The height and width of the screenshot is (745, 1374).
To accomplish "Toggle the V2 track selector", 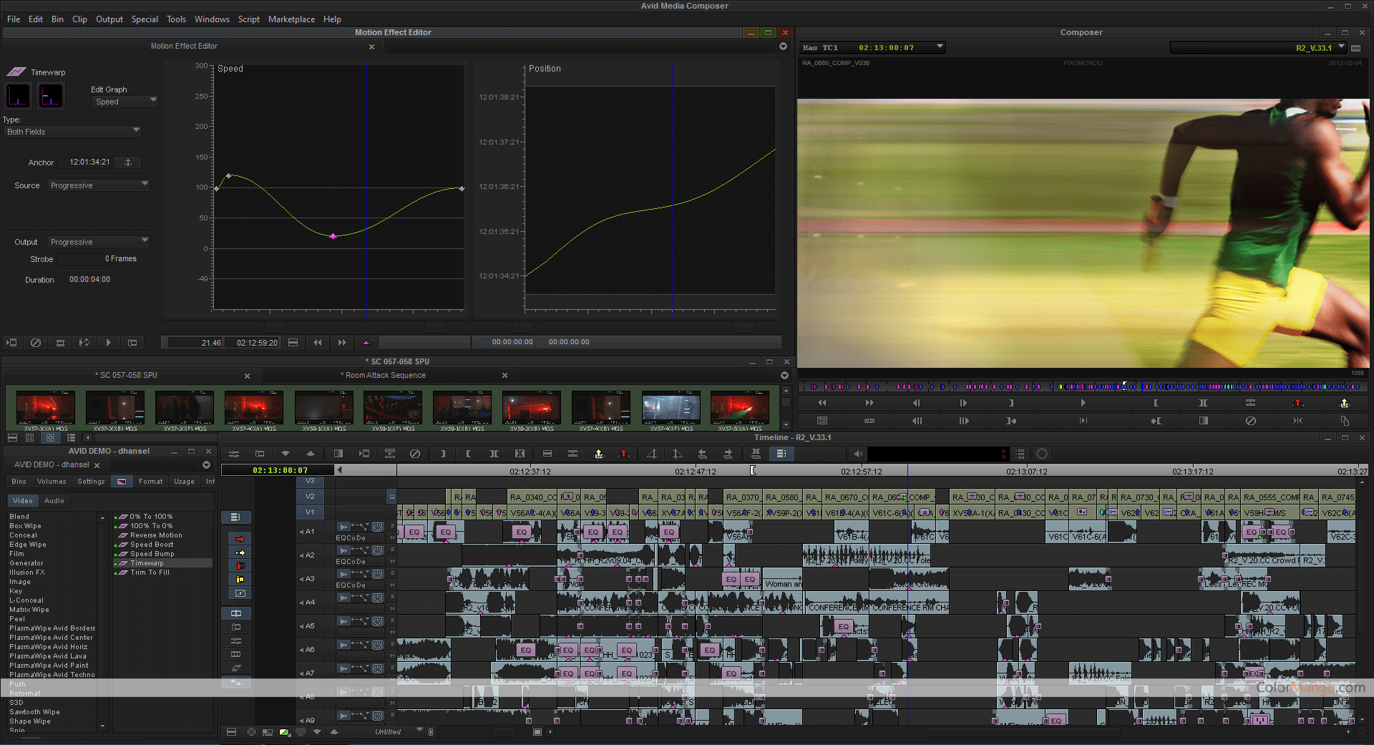I will click(x=310, y=496).
